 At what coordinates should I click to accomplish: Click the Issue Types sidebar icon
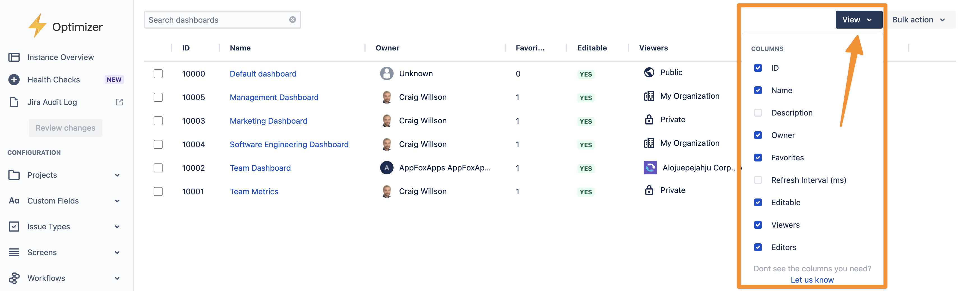coord(14,227)
